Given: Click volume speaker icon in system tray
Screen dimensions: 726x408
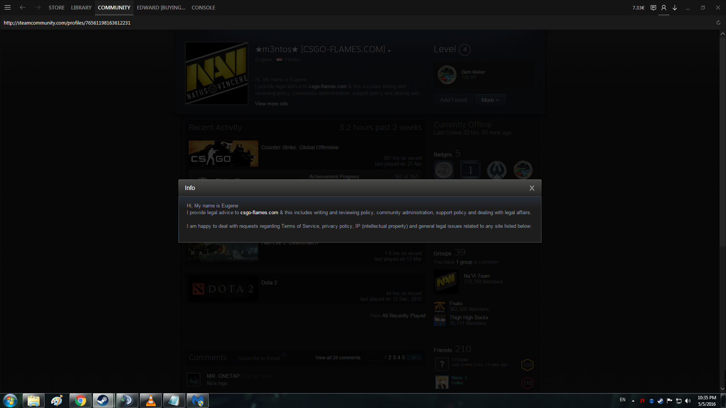Looking at the screenshot, I should [x=688, y=401].
